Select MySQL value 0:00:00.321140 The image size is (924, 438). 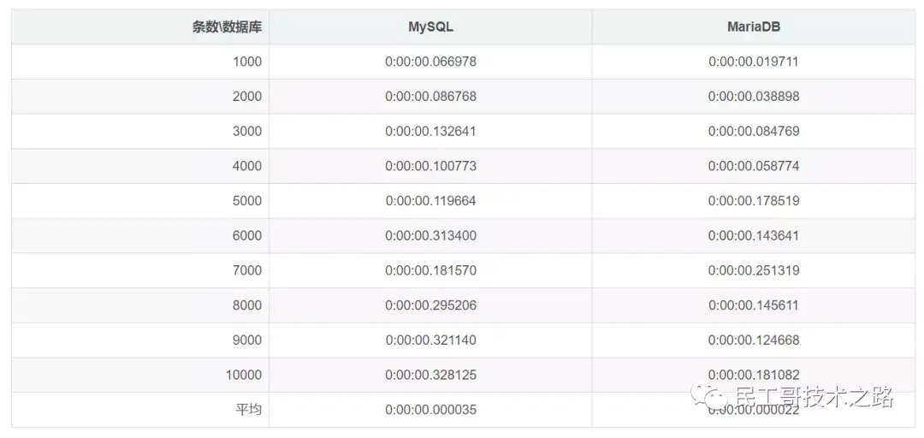pyautogui.click(x=430, y=340)
